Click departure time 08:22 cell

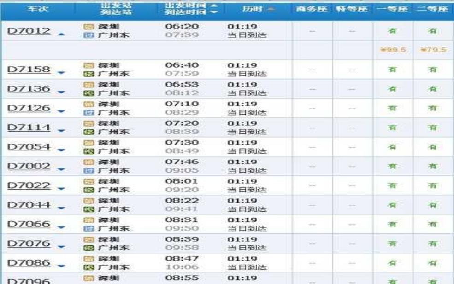(182, 201)
